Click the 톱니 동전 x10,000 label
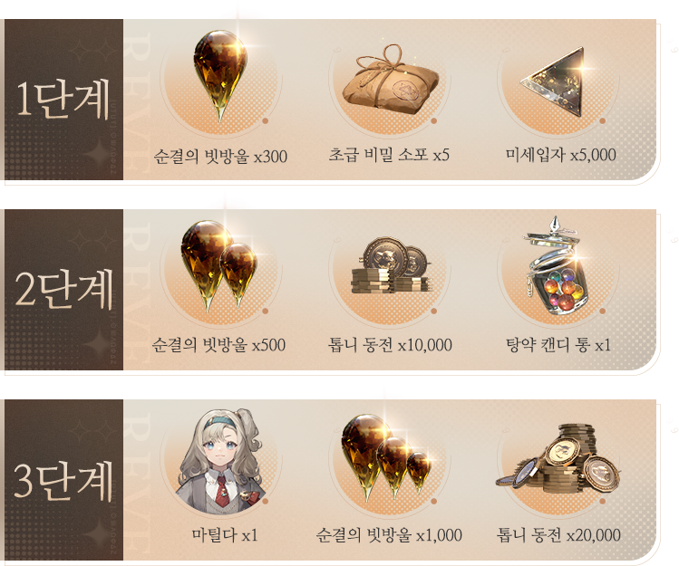This screenshot has width=679, height=566. [x=390, y=345]
